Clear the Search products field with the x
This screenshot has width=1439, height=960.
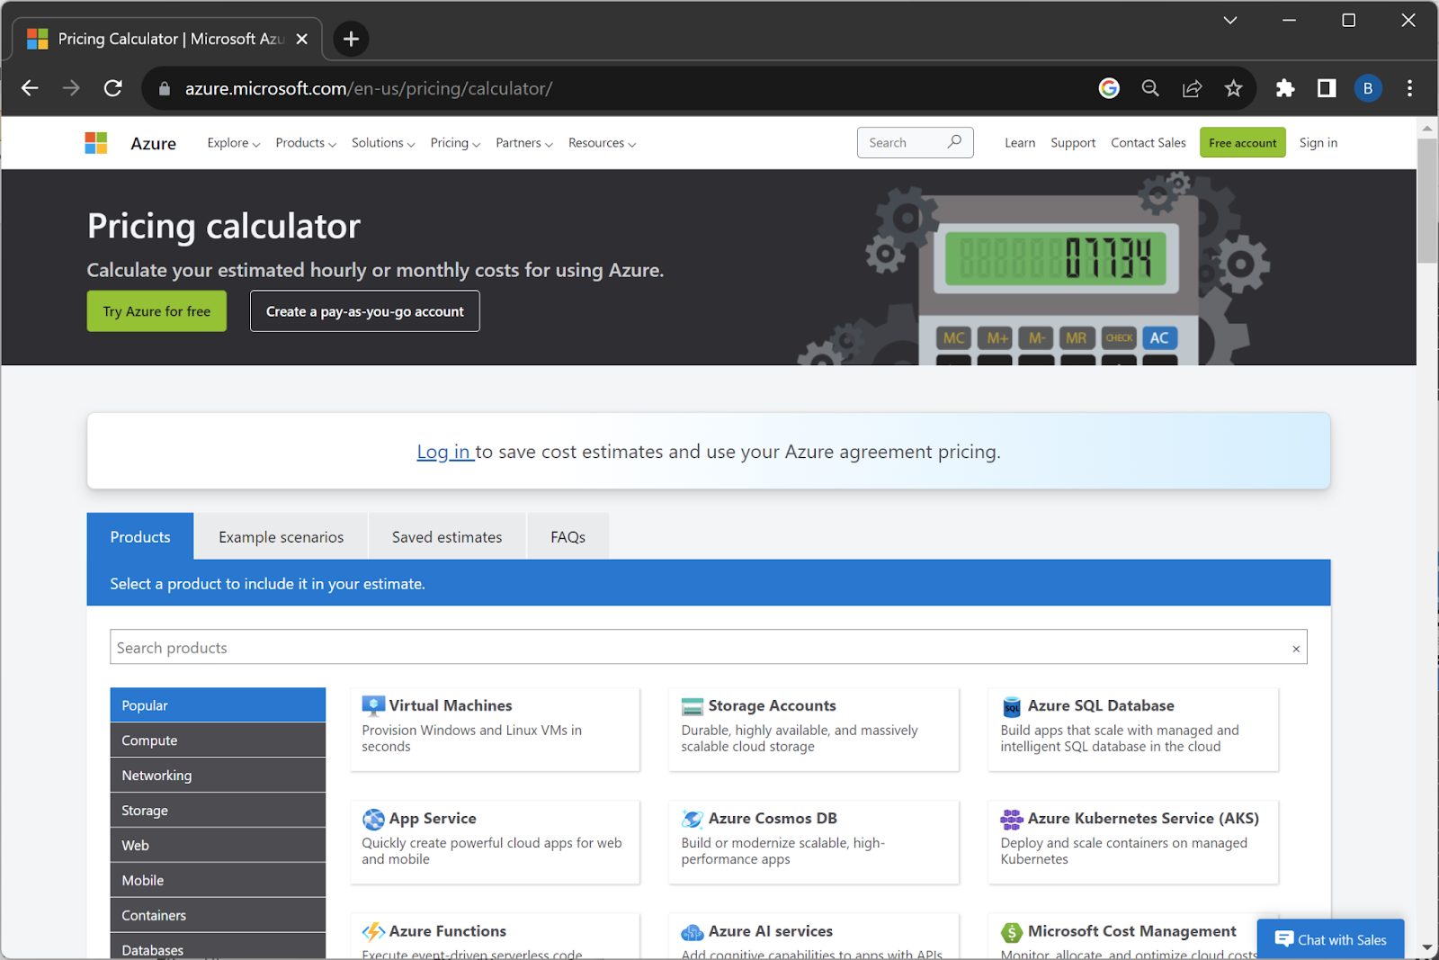click(x=1295, y=647)
